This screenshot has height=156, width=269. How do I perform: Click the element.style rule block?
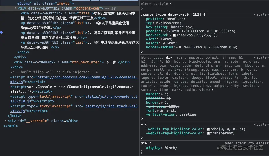tap(205, 6)
